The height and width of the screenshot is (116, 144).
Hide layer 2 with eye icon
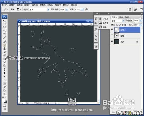tap(112, 30)
